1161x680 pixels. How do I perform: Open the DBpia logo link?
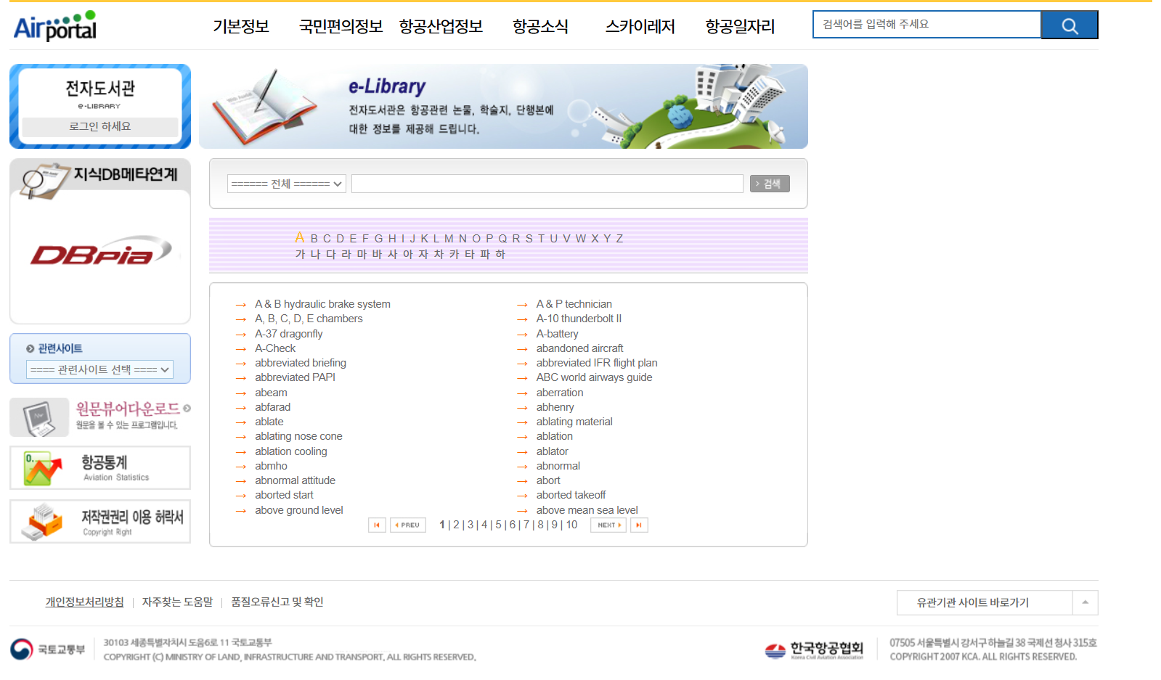(x=100, y=252)
